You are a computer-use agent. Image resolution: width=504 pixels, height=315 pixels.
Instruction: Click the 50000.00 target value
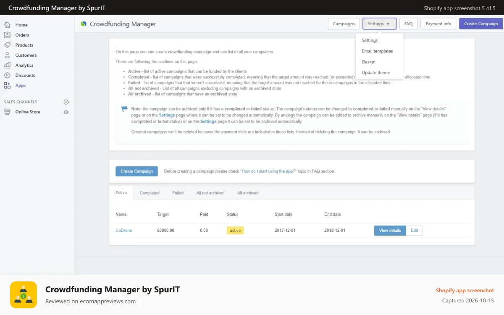pos(165,231)
